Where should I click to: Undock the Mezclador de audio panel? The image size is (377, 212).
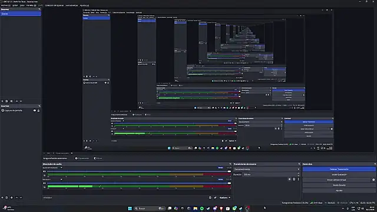point(230,164)
